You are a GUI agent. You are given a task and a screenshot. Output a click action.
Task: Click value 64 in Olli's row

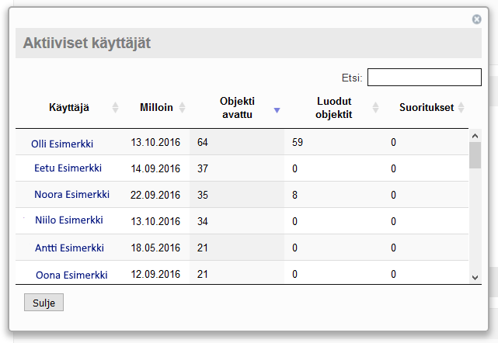(203, 142)
